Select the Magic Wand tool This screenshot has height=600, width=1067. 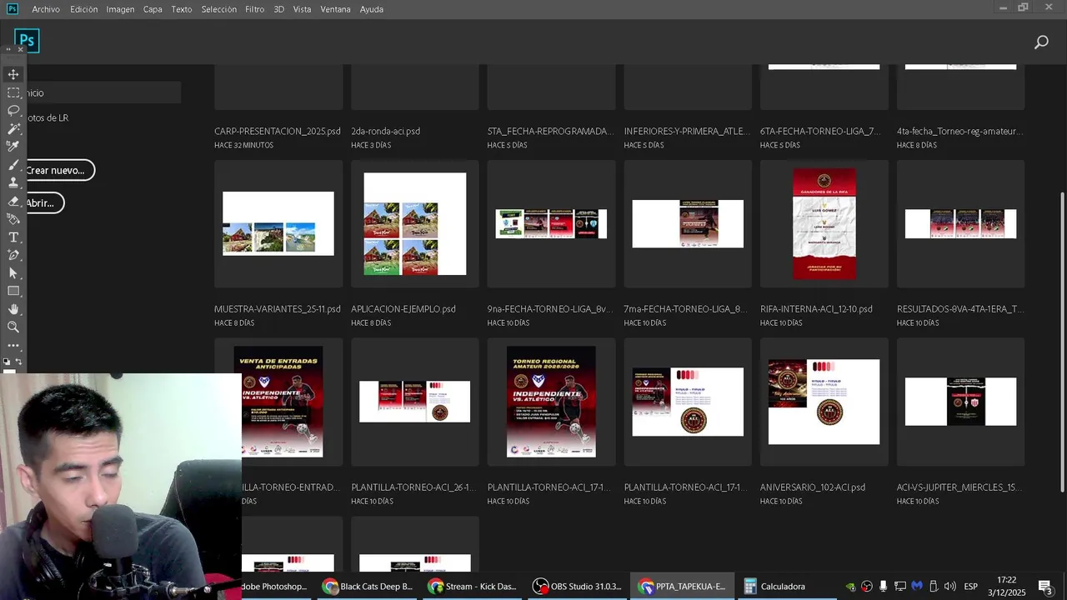[13, 129]
